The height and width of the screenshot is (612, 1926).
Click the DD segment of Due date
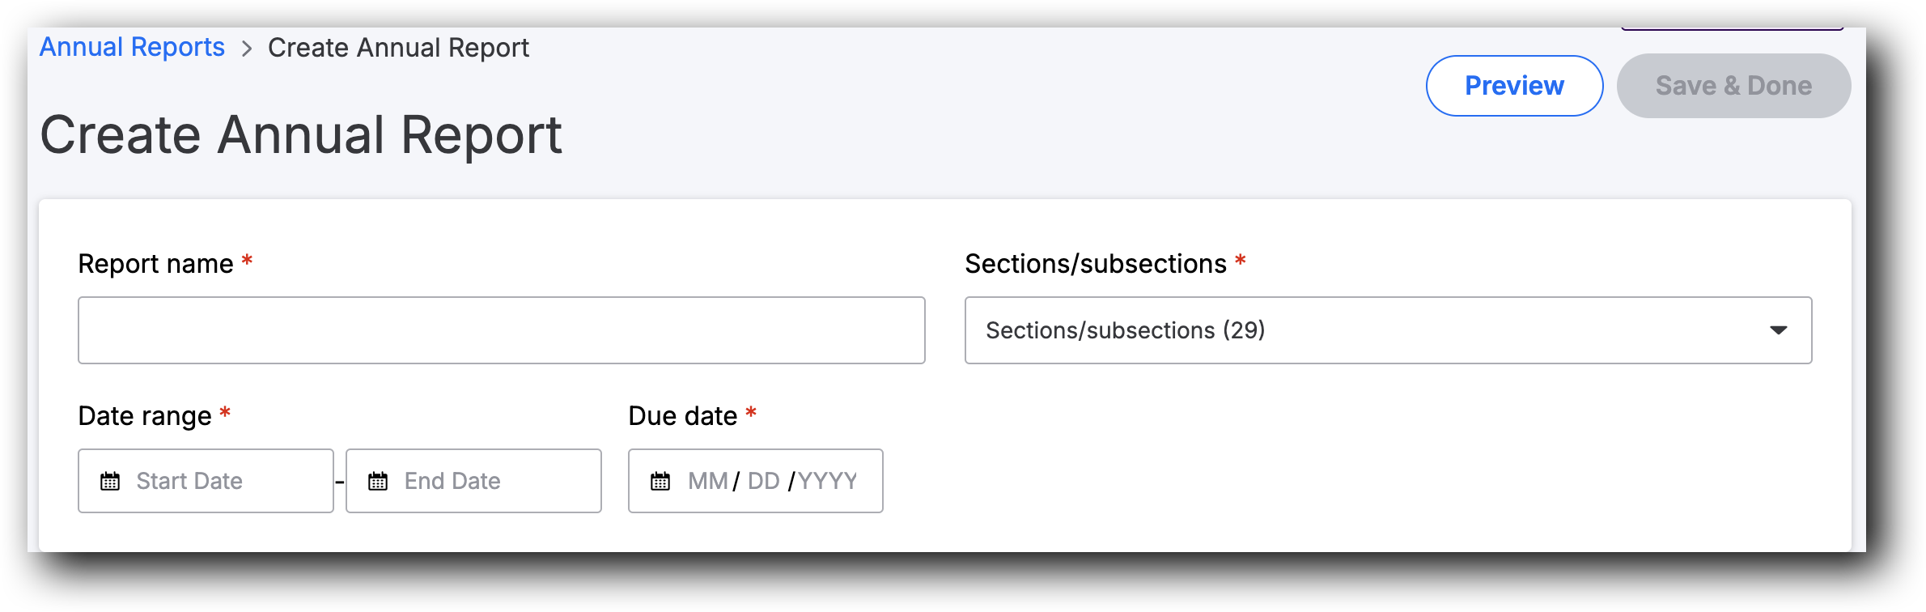pos(763,481)
